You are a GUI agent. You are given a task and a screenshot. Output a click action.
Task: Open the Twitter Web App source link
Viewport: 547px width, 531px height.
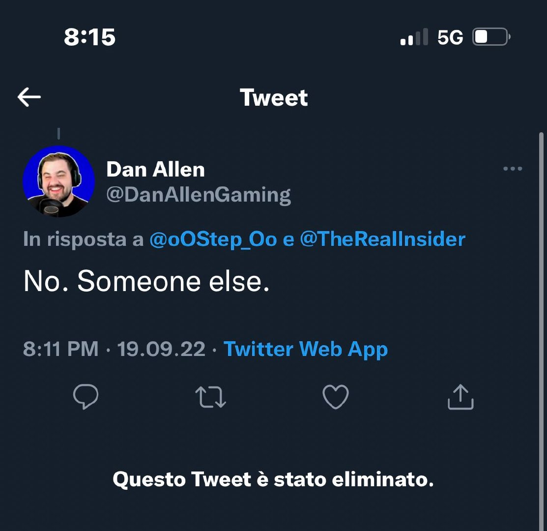[306, 349]
